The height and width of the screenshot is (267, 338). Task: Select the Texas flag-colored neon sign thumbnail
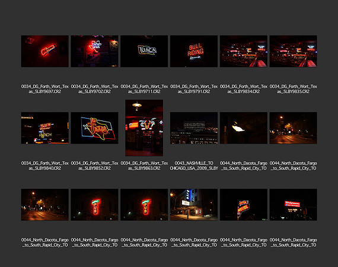[x=94, y=128]
